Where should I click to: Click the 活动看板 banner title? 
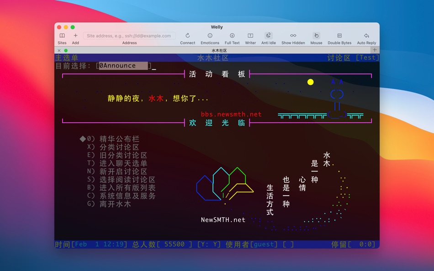[x=217, y=74]
